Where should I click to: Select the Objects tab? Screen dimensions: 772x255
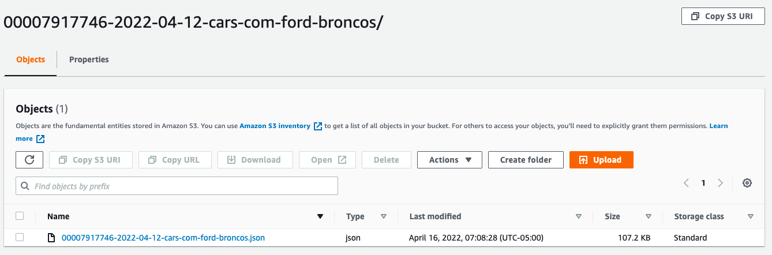(x=31, y=59)
